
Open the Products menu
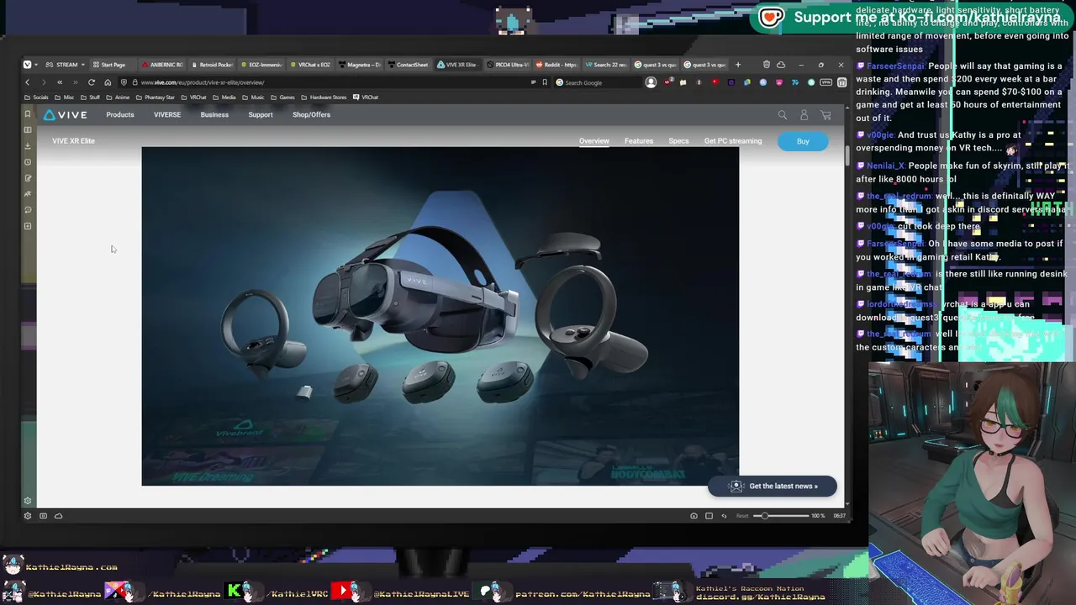coord(120,115)
